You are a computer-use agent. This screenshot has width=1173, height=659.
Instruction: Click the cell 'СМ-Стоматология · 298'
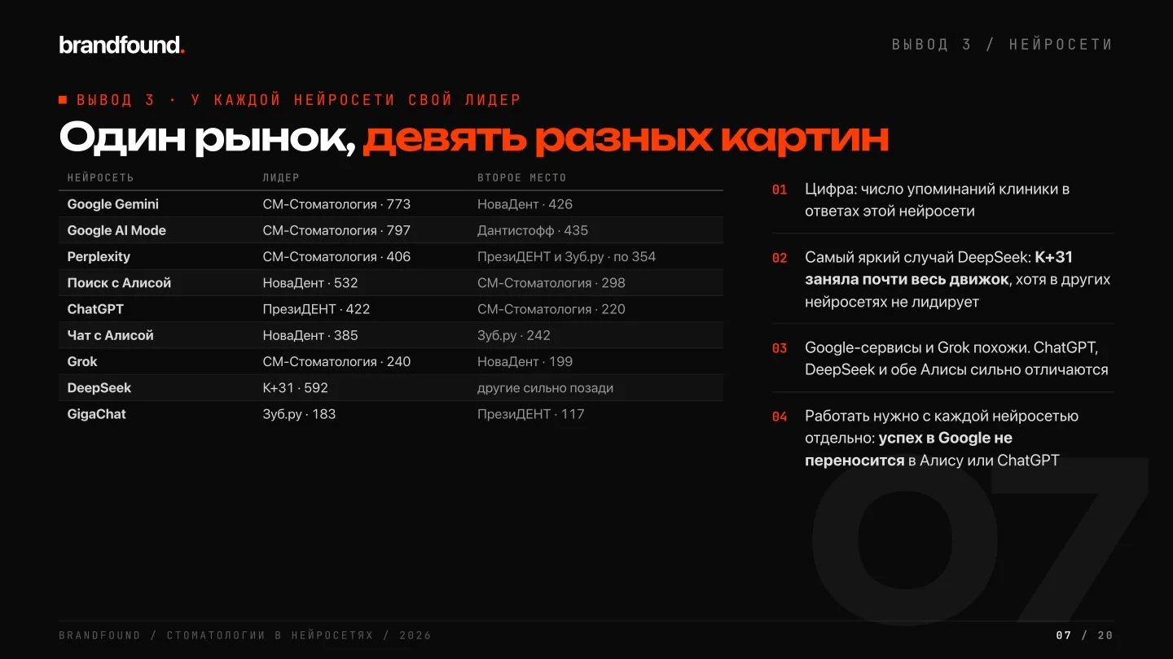point(551,283)
